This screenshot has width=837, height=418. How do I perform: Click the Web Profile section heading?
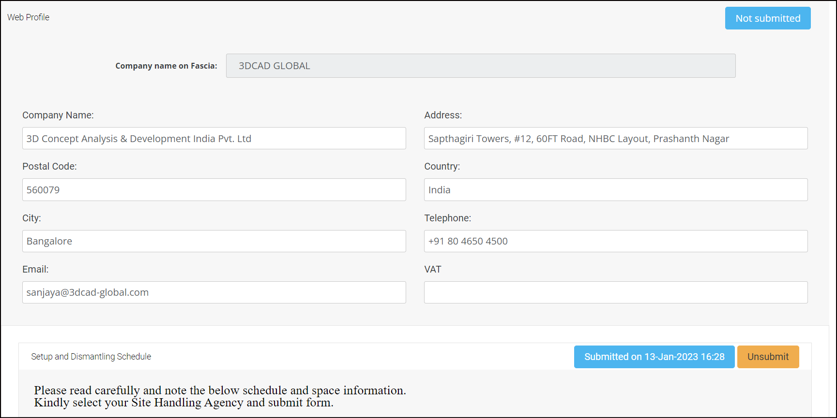click(28, 17)
